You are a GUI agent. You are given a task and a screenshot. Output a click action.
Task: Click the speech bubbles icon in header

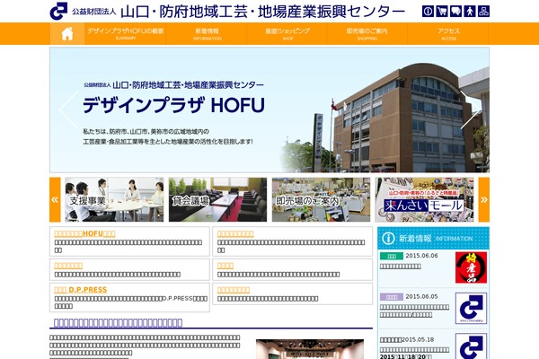tap(455, 12)
